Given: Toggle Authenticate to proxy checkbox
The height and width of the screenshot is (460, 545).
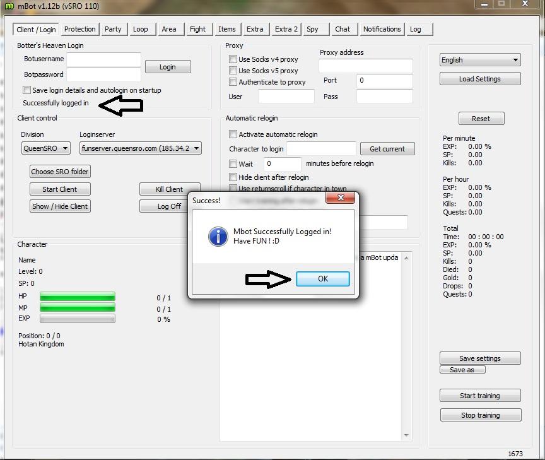Looking at the screenshot, I should (x=233, y=82).
